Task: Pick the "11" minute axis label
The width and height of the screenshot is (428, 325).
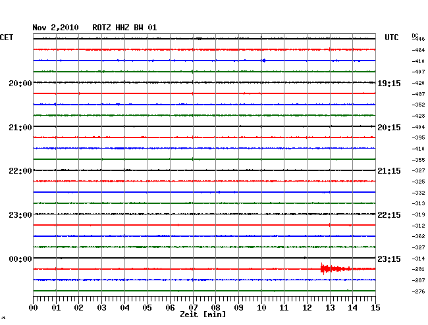Action: point(284,308)
